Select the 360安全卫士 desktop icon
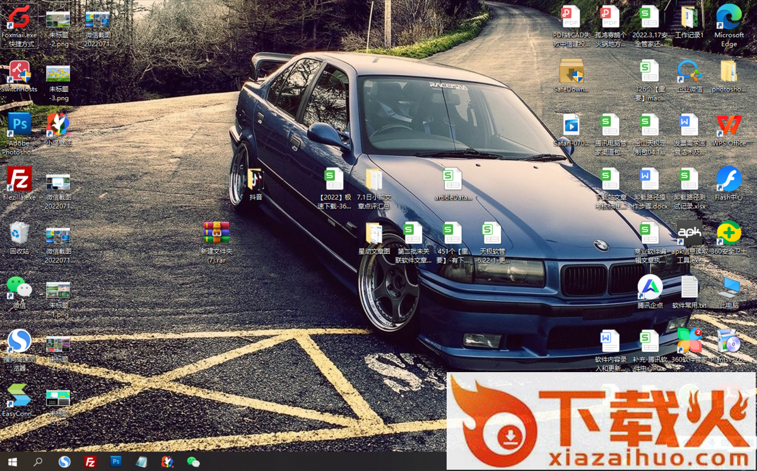This screenshot has height=471, width=757. [x=729, y=234]
